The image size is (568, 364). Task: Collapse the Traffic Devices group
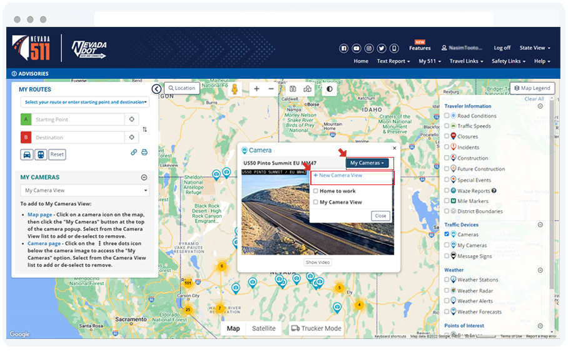[540, 225]
